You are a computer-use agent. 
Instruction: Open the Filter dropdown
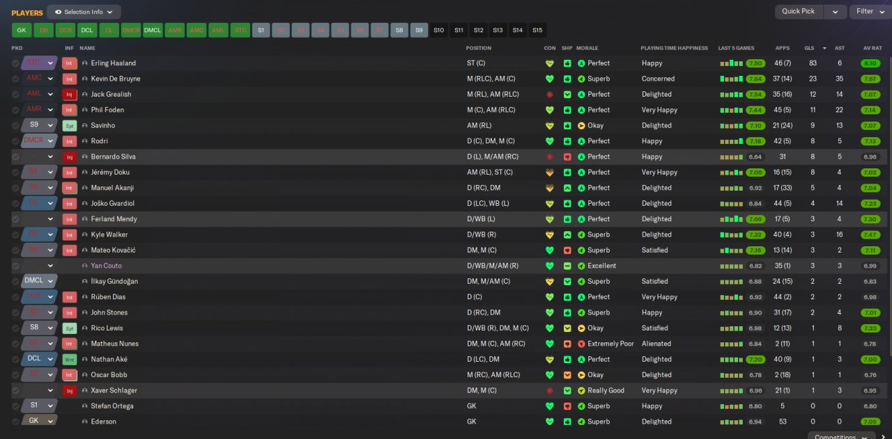pyautogui.click(x=870, y=12)
